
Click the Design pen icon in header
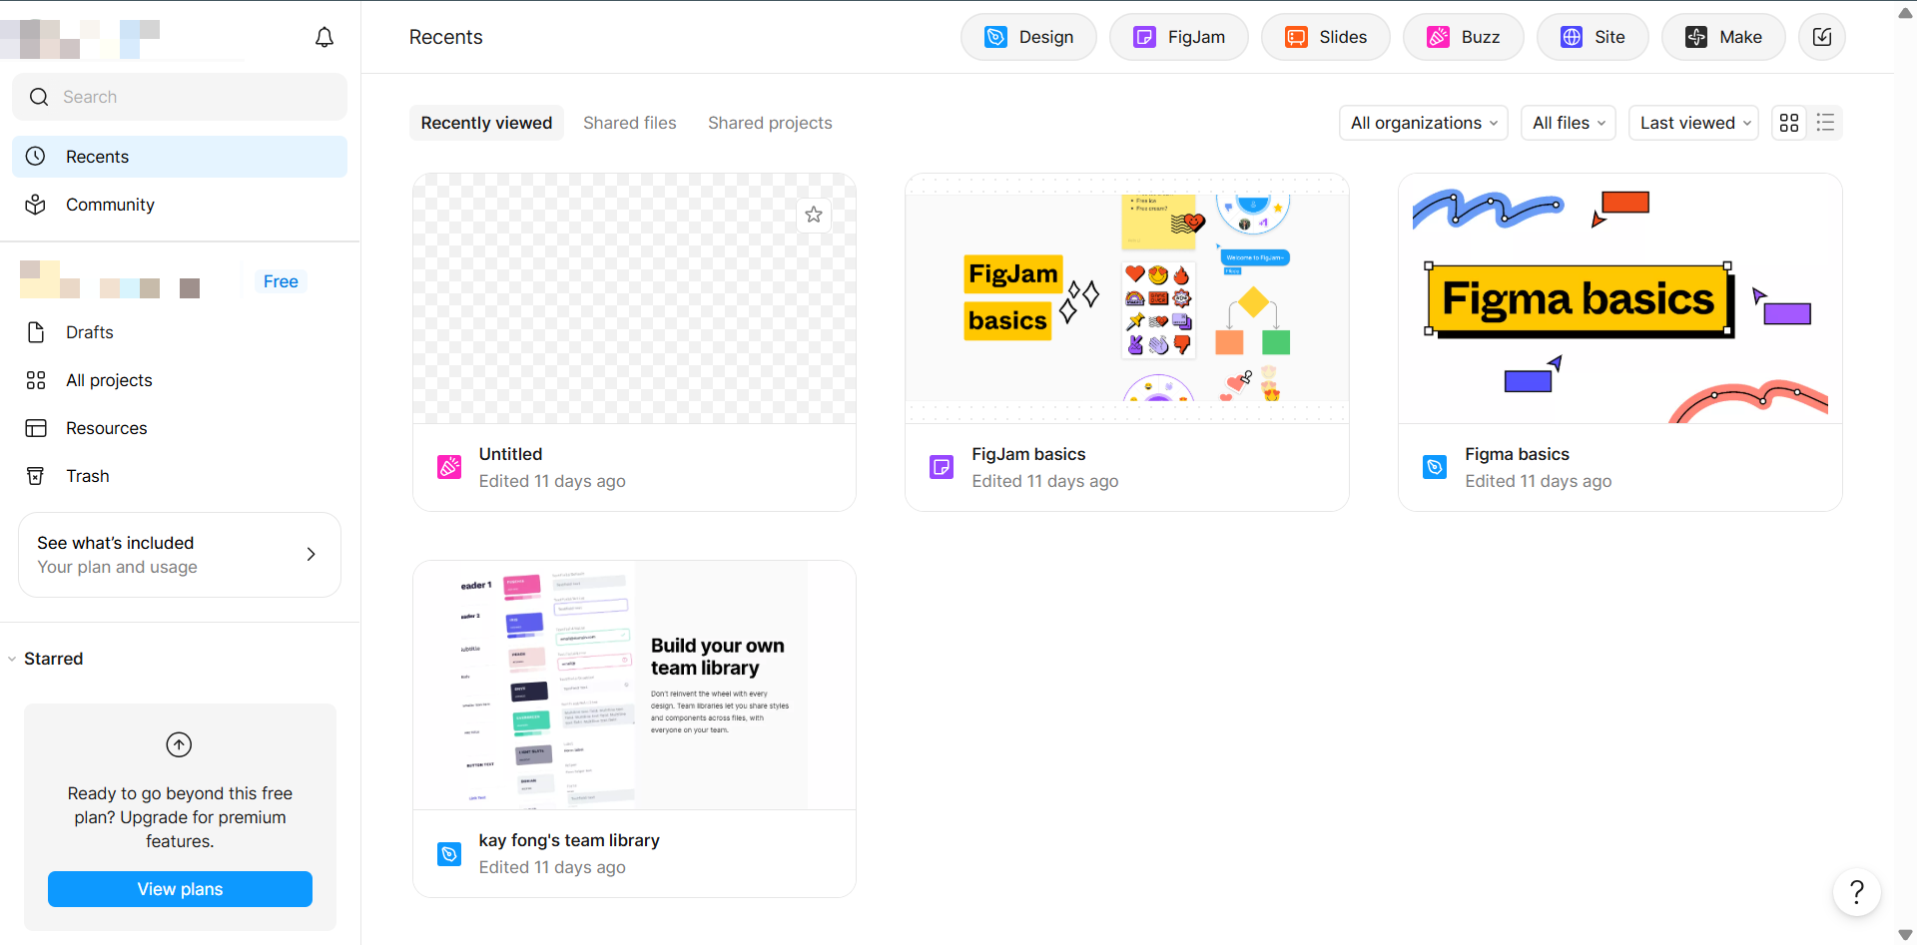coord(996,37)
